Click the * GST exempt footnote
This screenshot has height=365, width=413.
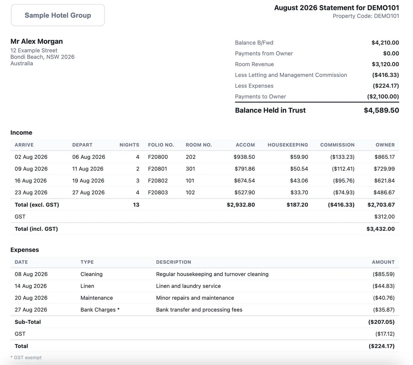click(26, 357)
